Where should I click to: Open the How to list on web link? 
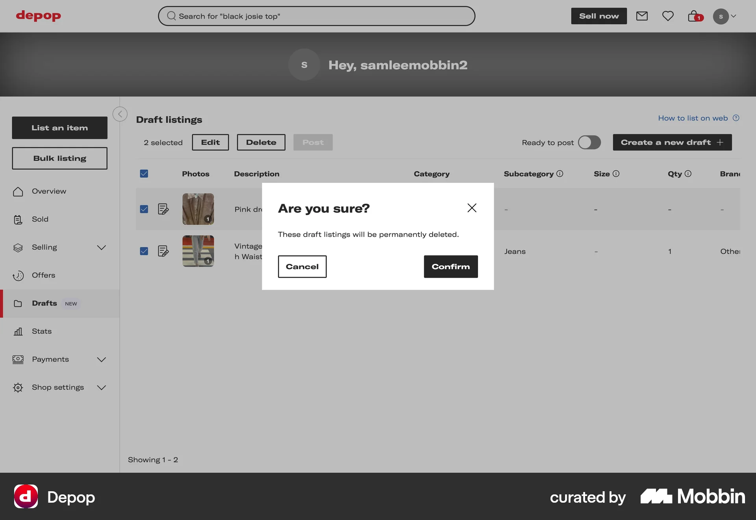(x=693, y=118)
